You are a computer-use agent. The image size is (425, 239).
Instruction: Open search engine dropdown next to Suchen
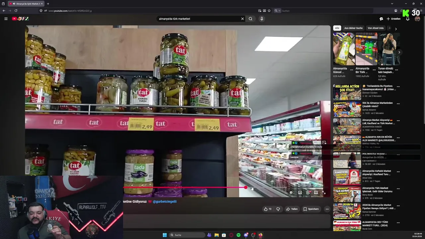[277, 11]
